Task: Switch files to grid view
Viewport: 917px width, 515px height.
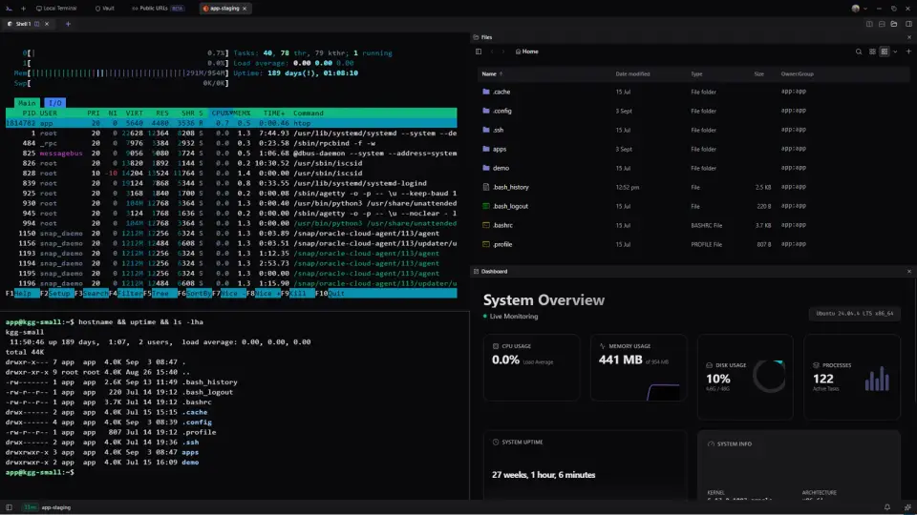Action: [872, 51]
